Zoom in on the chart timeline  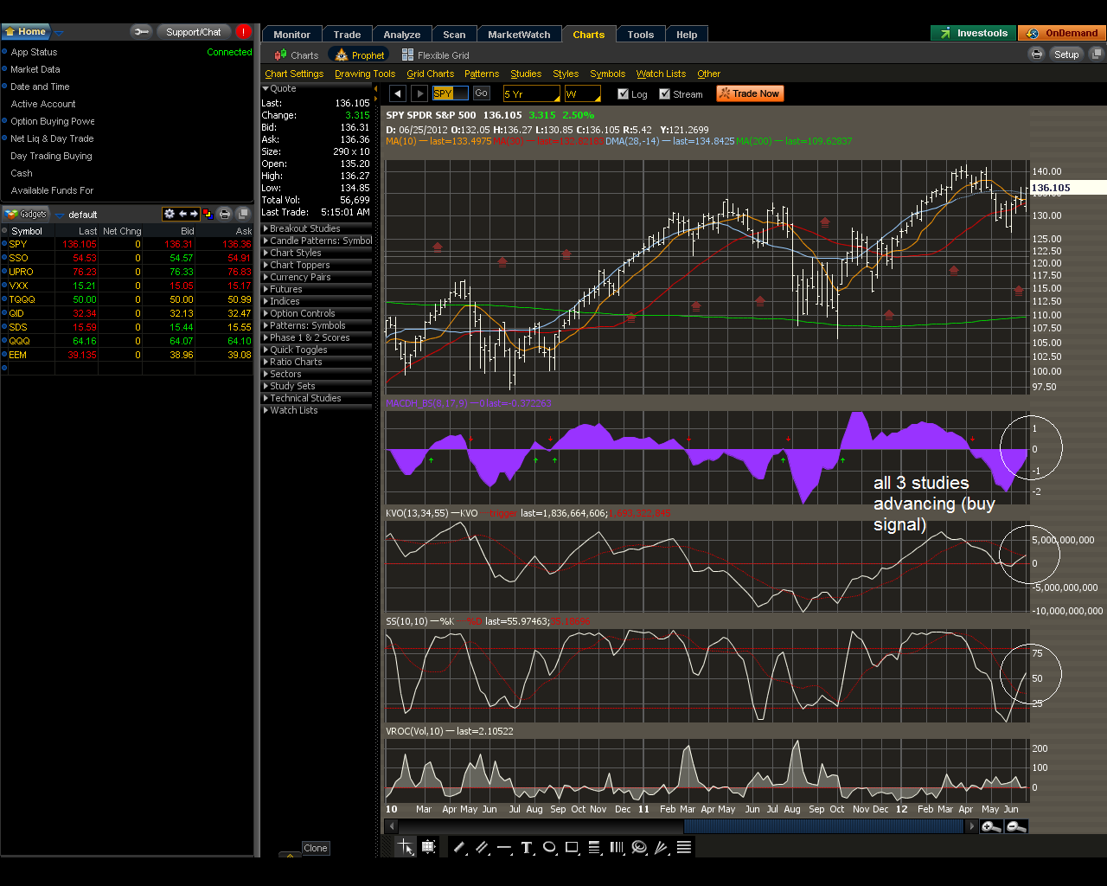(x=992, y=826)
